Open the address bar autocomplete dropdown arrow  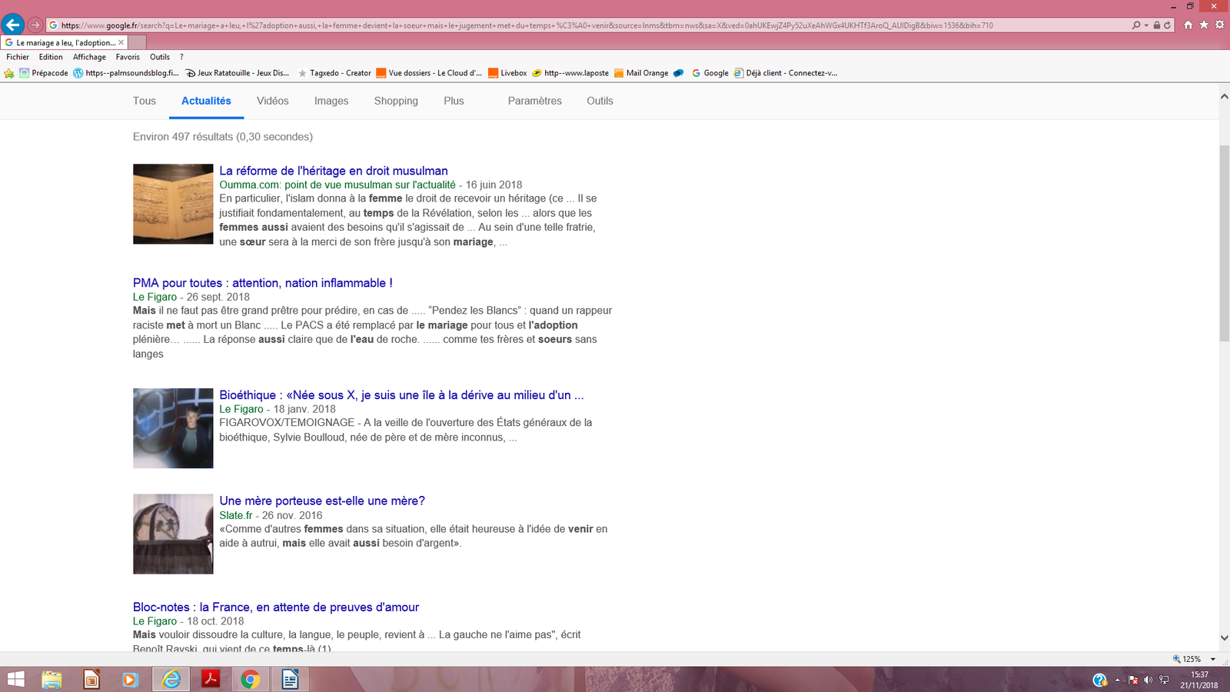[x=1146, y=25]
